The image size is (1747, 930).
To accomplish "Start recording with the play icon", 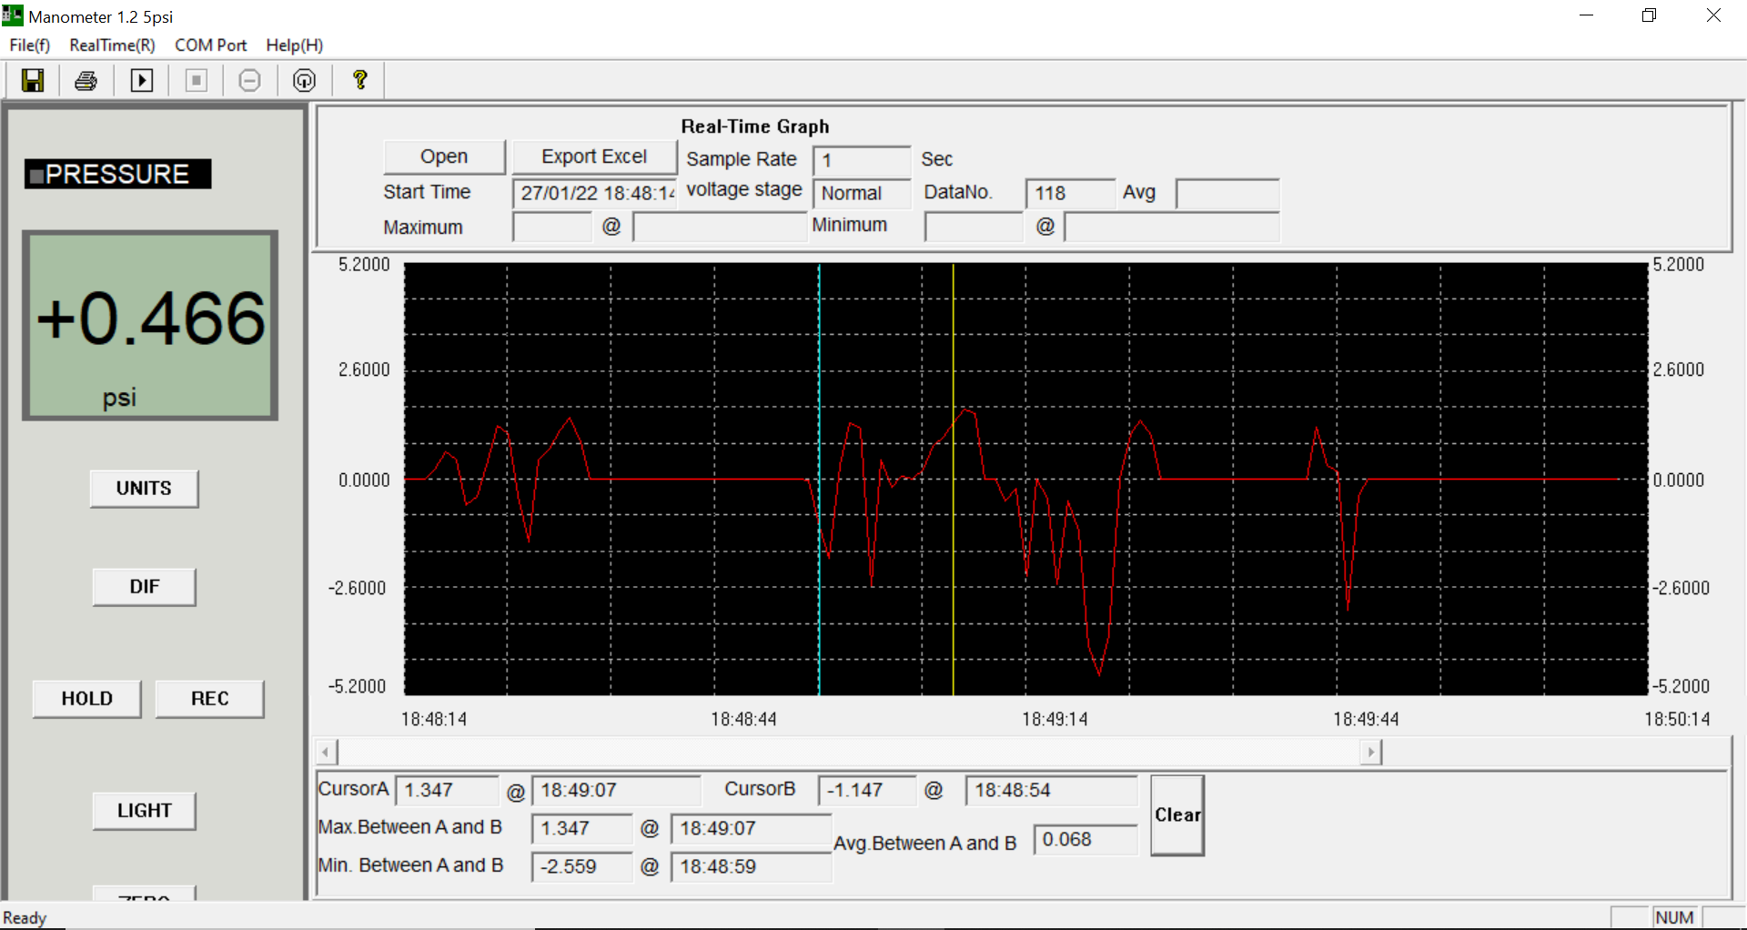I will (142, 81).
